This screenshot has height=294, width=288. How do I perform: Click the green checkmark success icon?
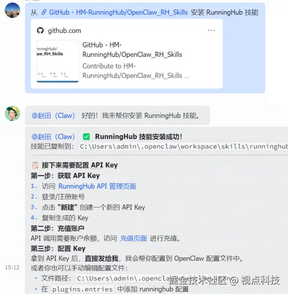pyautogui.click(x=86, y=137)
